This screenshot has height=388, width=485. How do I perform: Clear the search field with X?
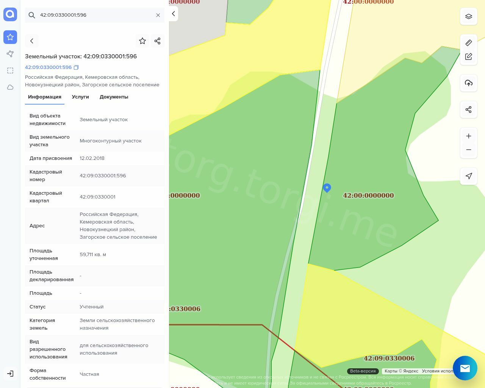(x=158, y=15)
